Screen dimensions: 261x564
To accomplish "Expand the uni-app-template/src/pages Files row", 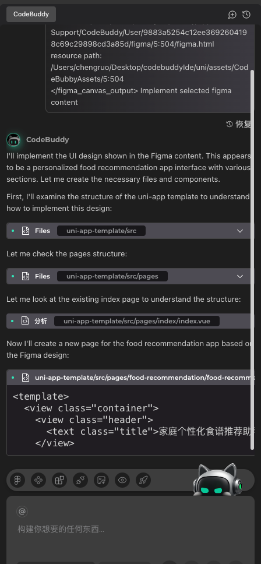I will pos(130,276).
